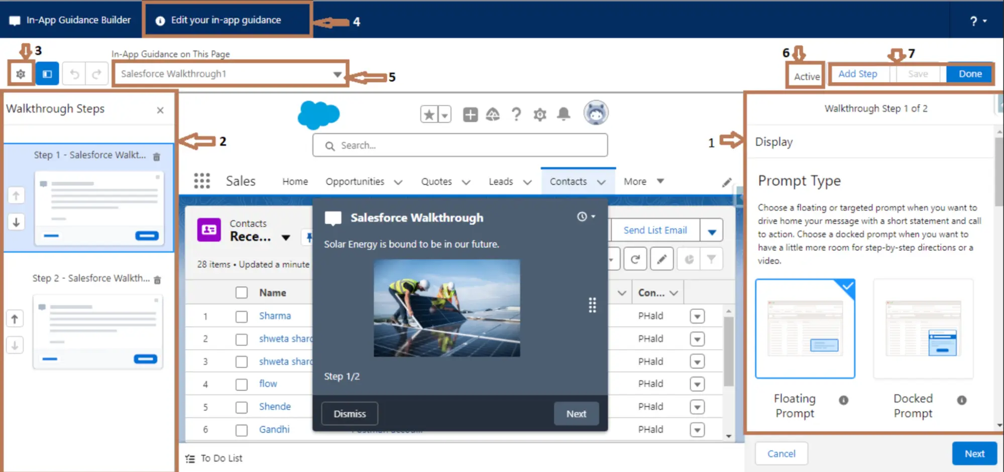Open the In-App Guidance settings gear
The width and height of the screenshot is (1004, 472).
[21, 73]
